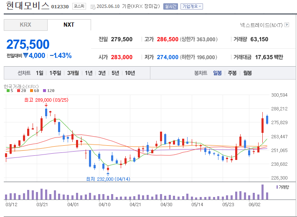
Task: Click the orange 60-day moving average swatch
Action: click(x=31, y=91)
